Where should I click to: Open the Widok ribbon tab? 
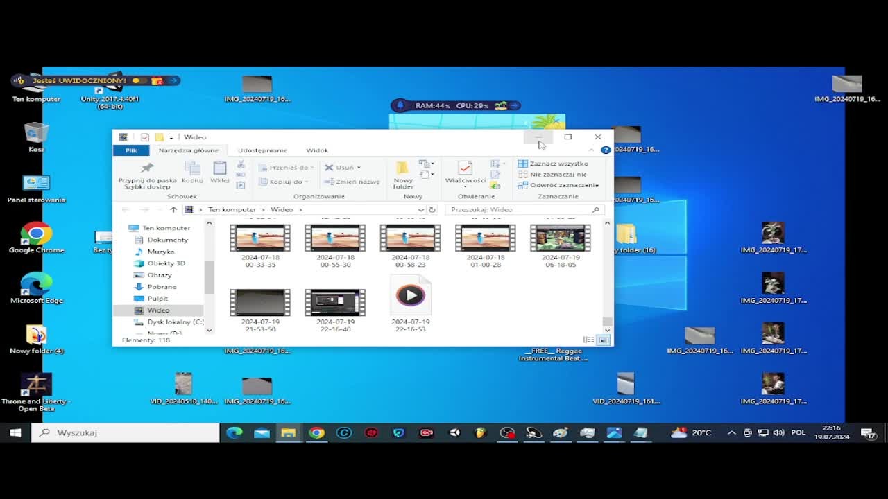pos(317,150)
